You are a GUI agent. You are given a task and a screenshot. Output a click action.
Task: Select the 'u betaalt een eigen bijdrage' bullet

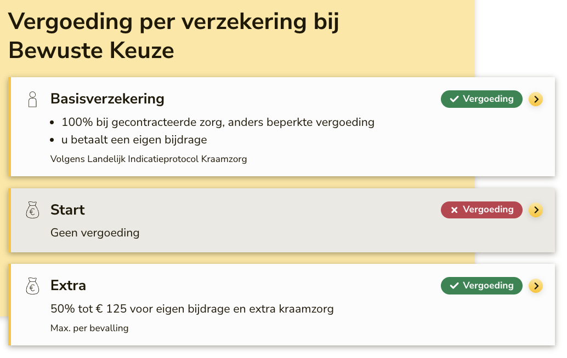coord(134,140)
